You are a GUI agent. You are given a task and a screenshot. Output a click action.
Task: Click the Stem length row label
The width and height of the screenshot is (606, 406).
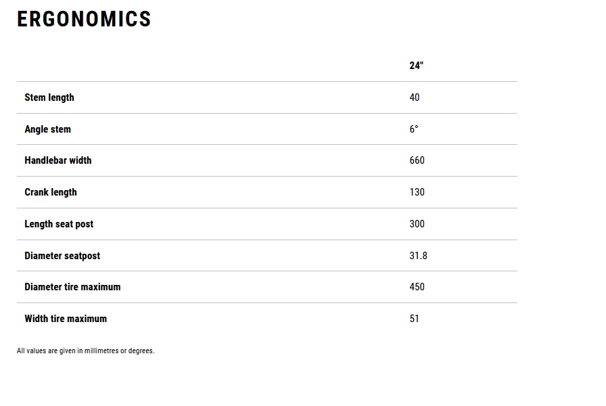click(49, 97)
